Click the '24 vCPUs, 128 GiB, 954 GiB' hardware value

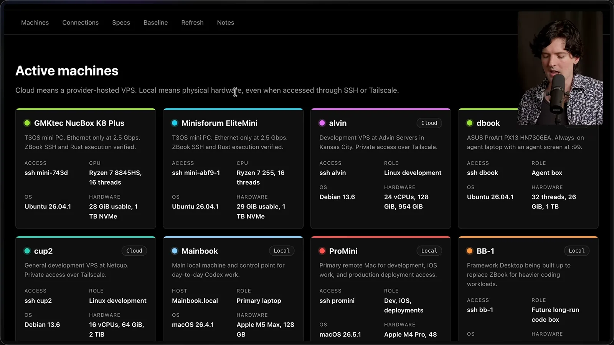tap(406, 202)
